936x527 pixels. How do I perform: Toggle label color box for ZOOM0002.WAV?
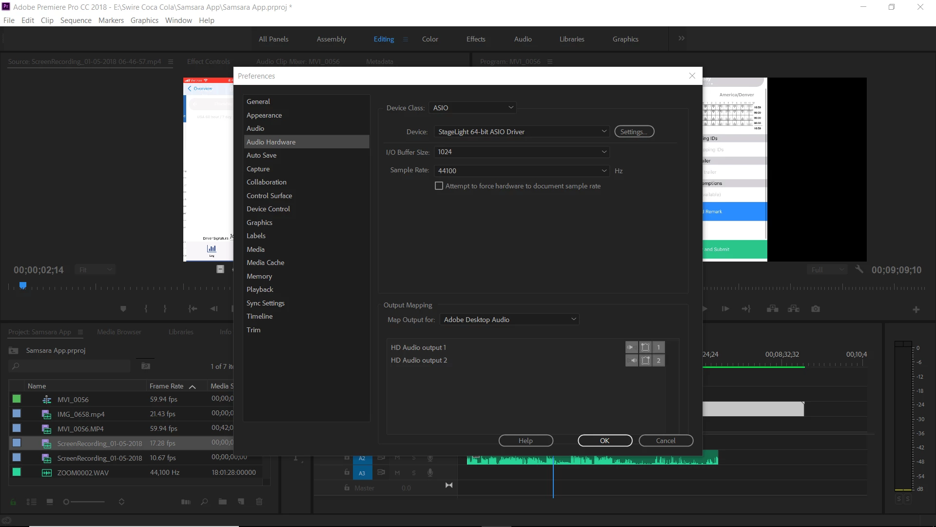point(17,472)
